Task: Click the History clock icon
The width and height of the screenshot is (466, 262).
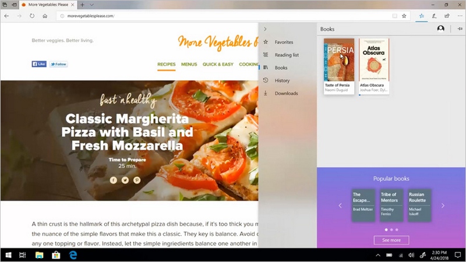Action: [266, 80]
